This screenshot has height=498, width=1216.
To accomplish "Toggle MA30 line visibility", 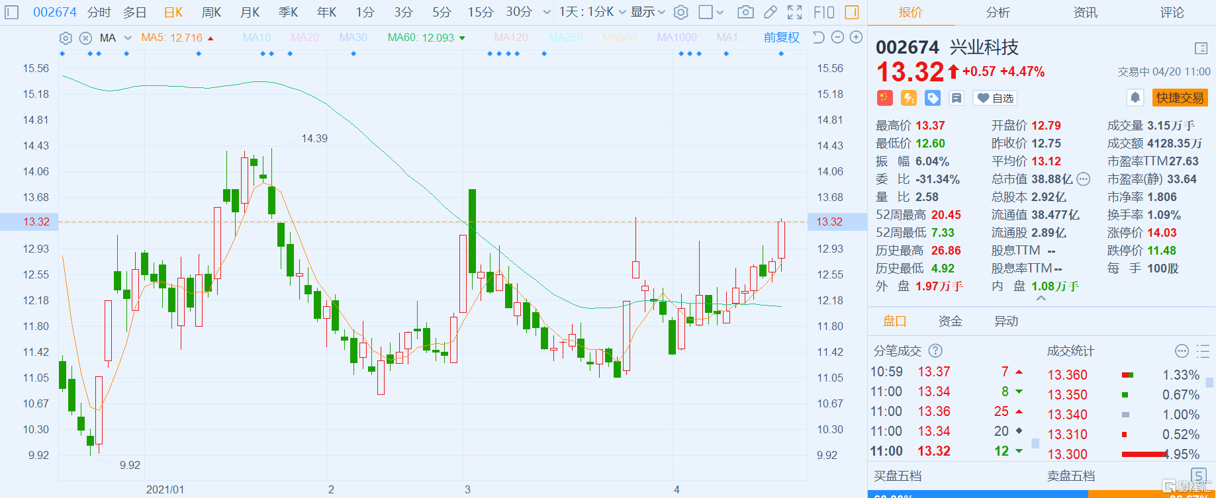I will (x=354, y=38).
